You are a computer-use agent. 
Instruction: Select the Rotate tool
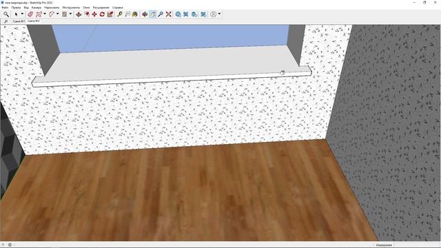tap(103, 14)
